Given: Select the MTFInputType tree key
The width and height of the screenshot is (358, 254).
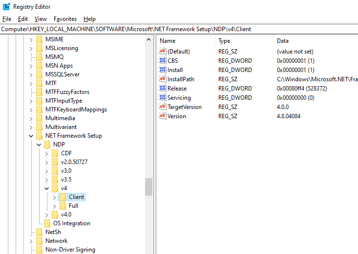Looking at the screenshot, I should pos(63,101).
